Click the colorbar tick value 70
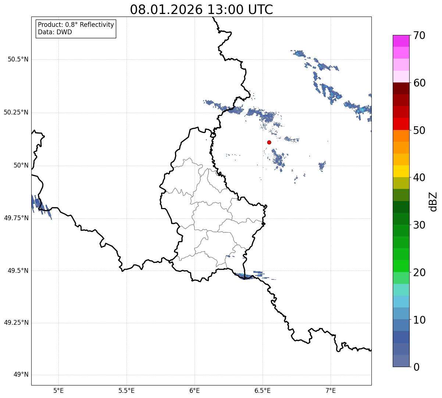Screen dimensions: 442x398 tap(420, 36)
